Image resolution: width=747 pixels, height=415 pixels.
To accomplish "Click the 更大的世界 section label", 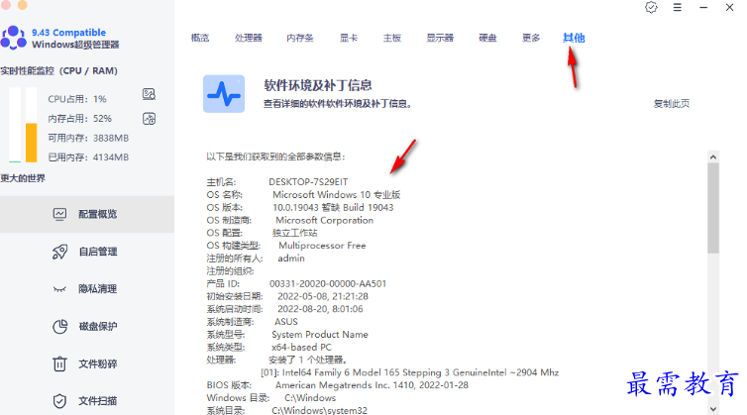I will [x=23, y=178].
